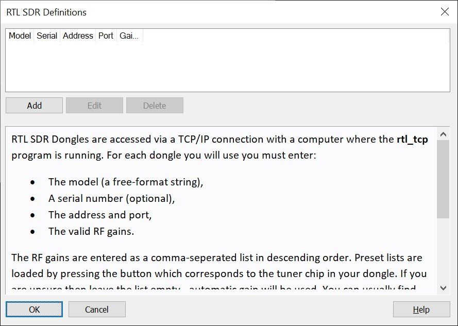Click the "The valid RF gains" bullet line
The height and width of the screenshot is (326, 458).
[91, 231]
